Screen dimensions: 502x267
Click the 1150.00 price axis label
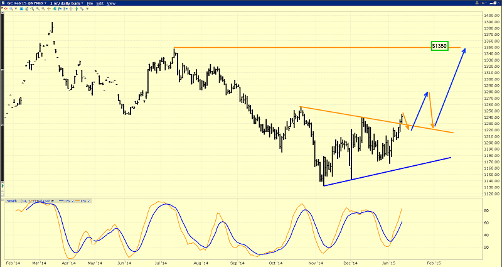[x=491, y=175]
